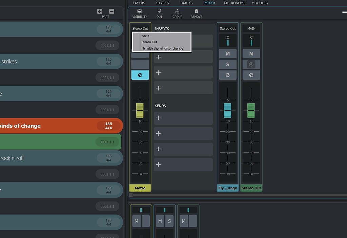Screen dimensions: 347x238
Task: Click the OUT routing icon in toolbar
Action: click(x=159, y=13)
